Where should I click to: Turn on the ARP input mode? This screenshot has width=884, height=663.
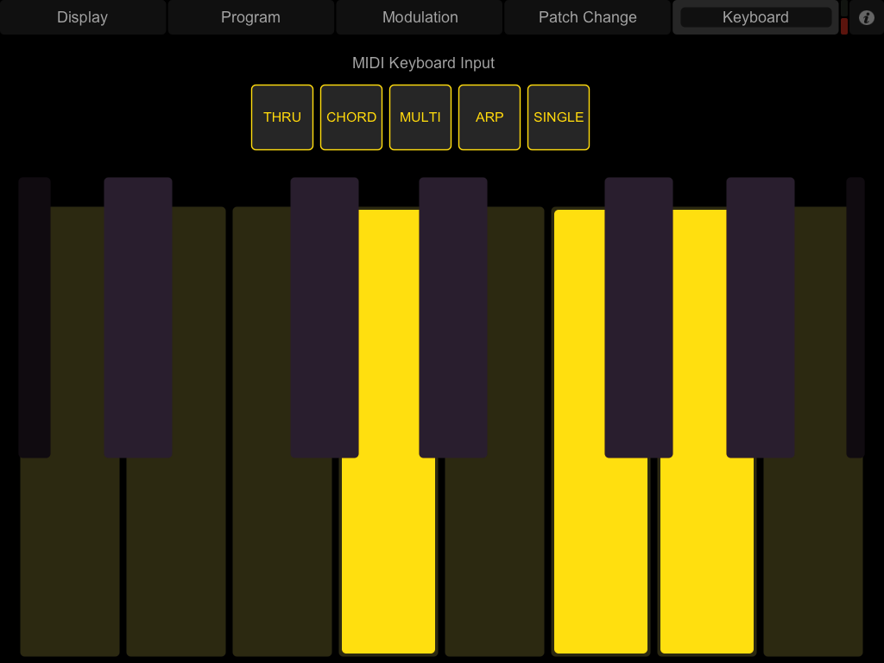[x=489, y=117]
